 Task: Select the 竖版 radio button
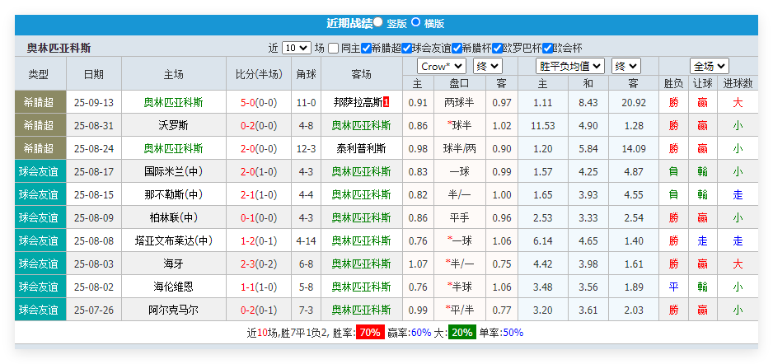coord(378,23)
